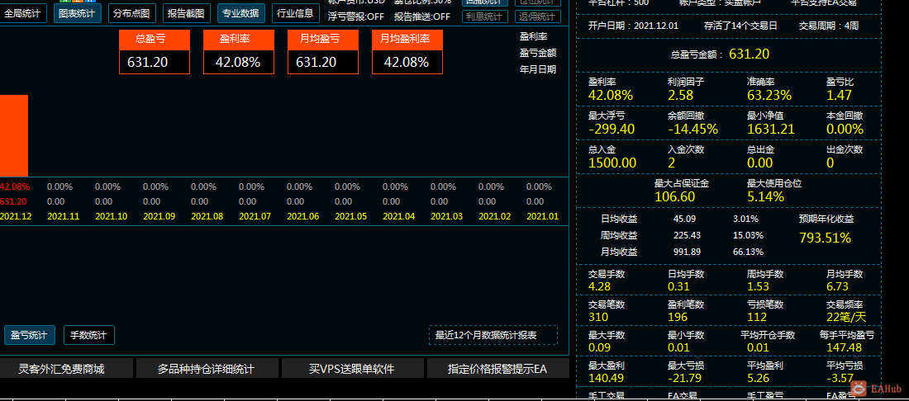Click the 日均收益 amount 45.09

(x=684, y=219)
